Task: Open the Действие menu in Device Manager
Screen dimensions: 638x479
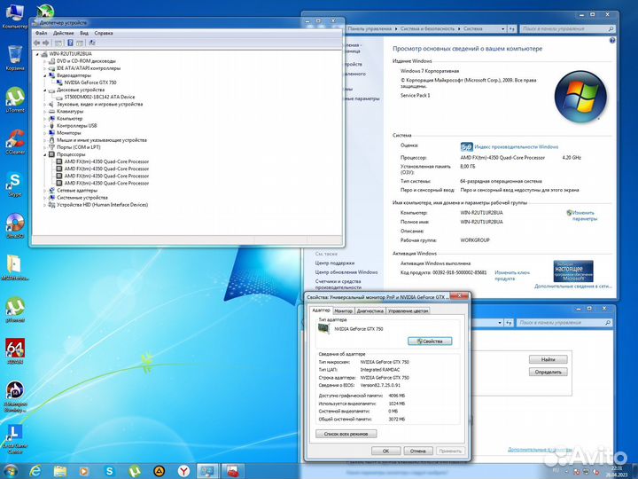Action: point(63,33)
